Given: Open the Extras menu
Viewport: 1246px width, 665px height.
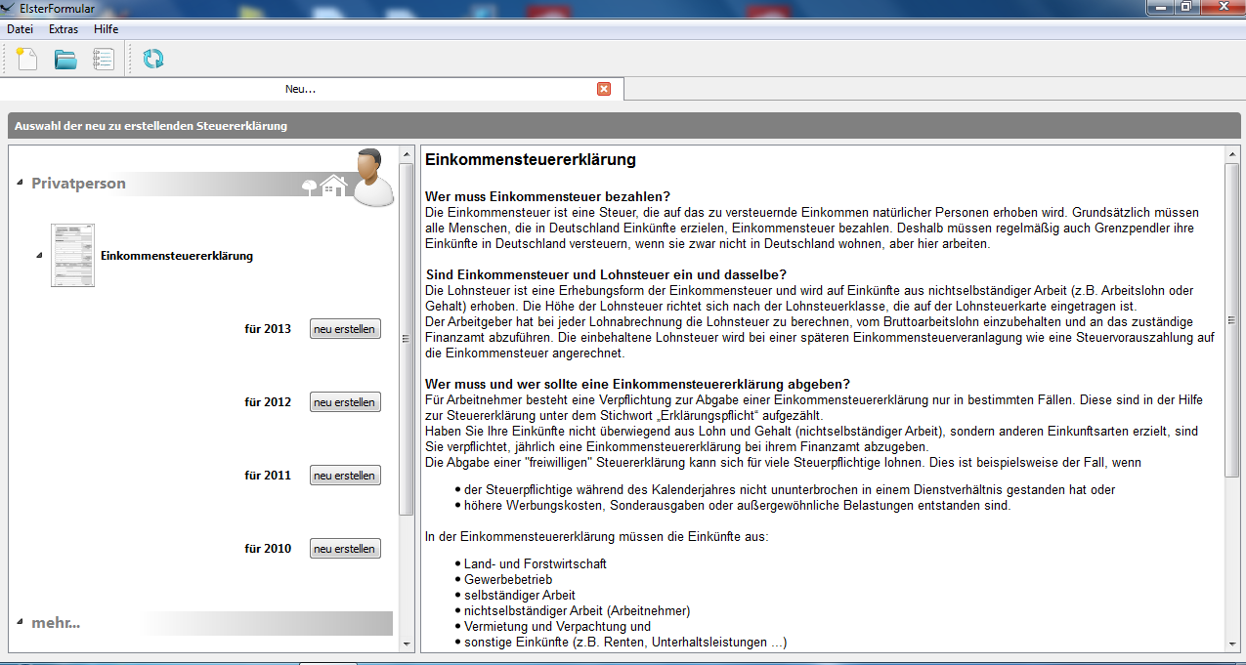Looking at the screenshot, I should [x=64, y=29].
